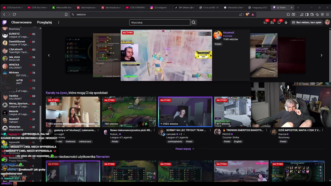Click 'theforest' tag under larwagirl
Viewport: 331px width, 186px height.
(70, 142)
